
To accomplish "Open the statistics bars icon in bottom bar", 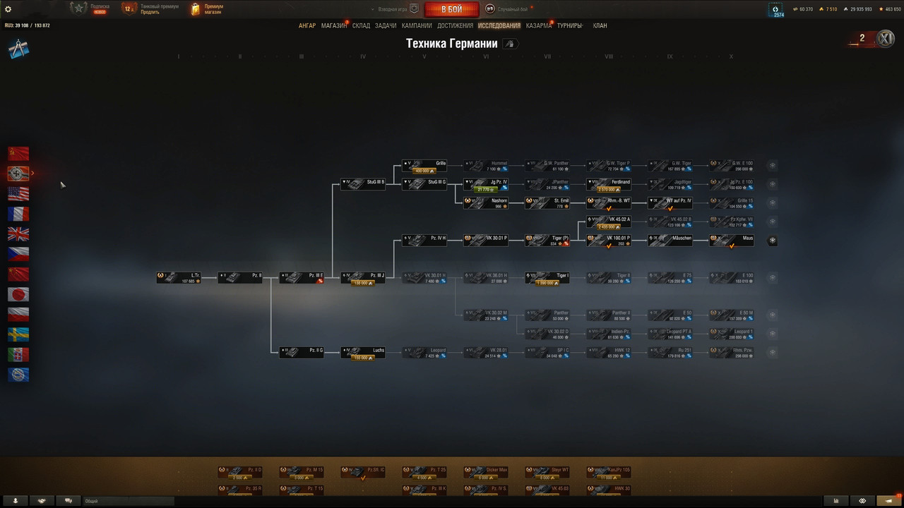I will (x=835, y=501).
